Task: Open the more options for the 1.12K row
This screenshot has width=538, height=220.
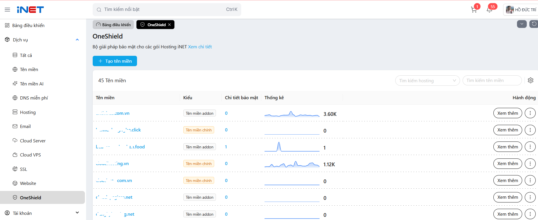Action: 530,164
